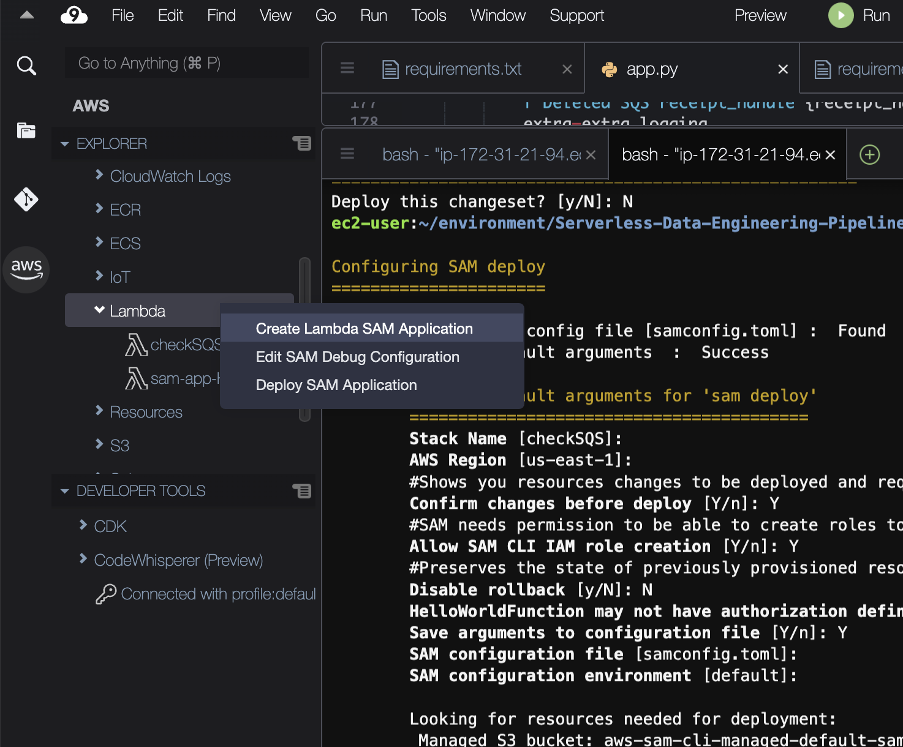Open a new terminal with the plus icon

point(869,154)
